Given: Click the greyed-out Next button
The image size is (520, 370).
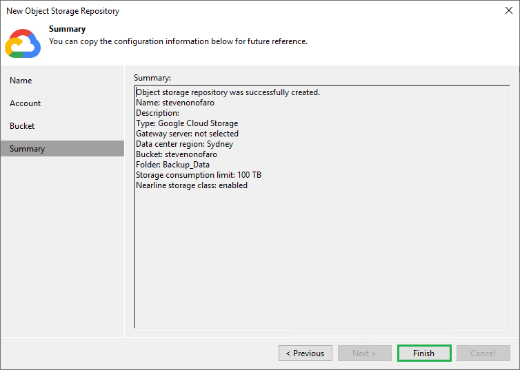Looking at the screenshot, I should 364,353.
